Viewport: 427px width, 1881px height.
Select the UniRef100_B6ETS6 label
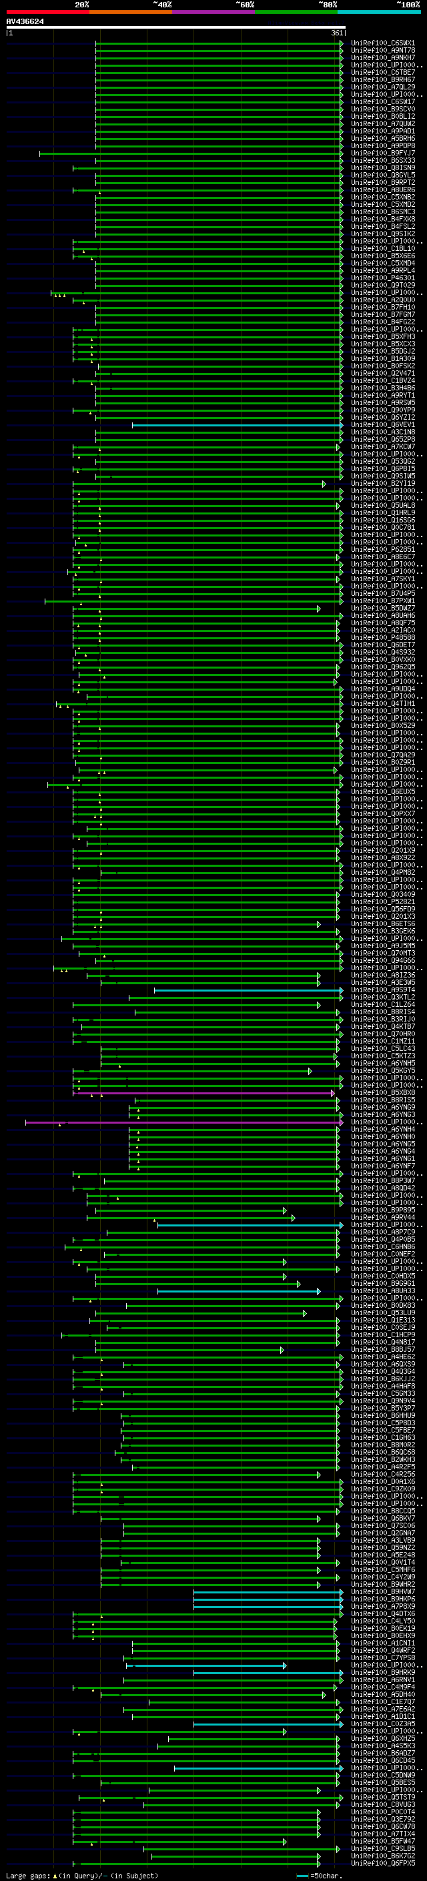tap(383, 923)
